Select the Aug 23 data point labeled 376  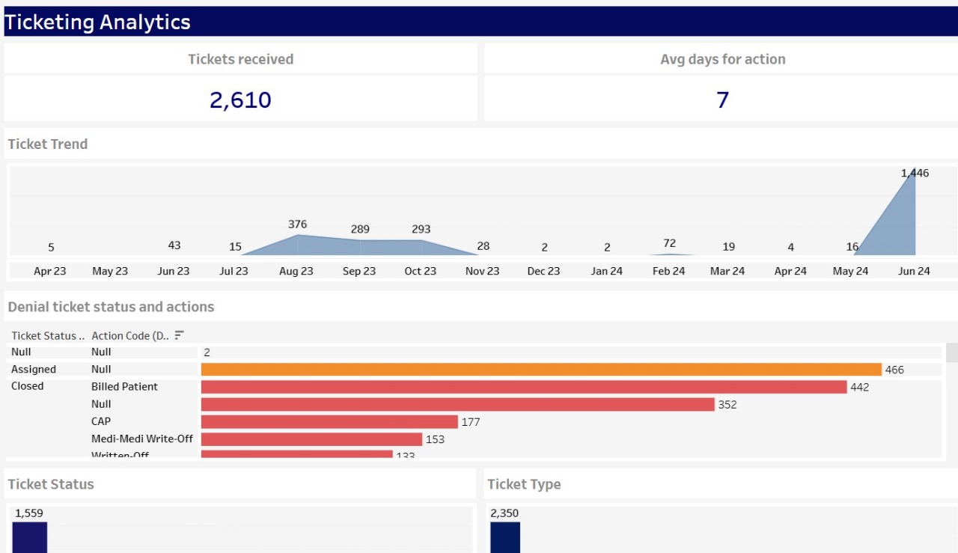coord(297,224)
